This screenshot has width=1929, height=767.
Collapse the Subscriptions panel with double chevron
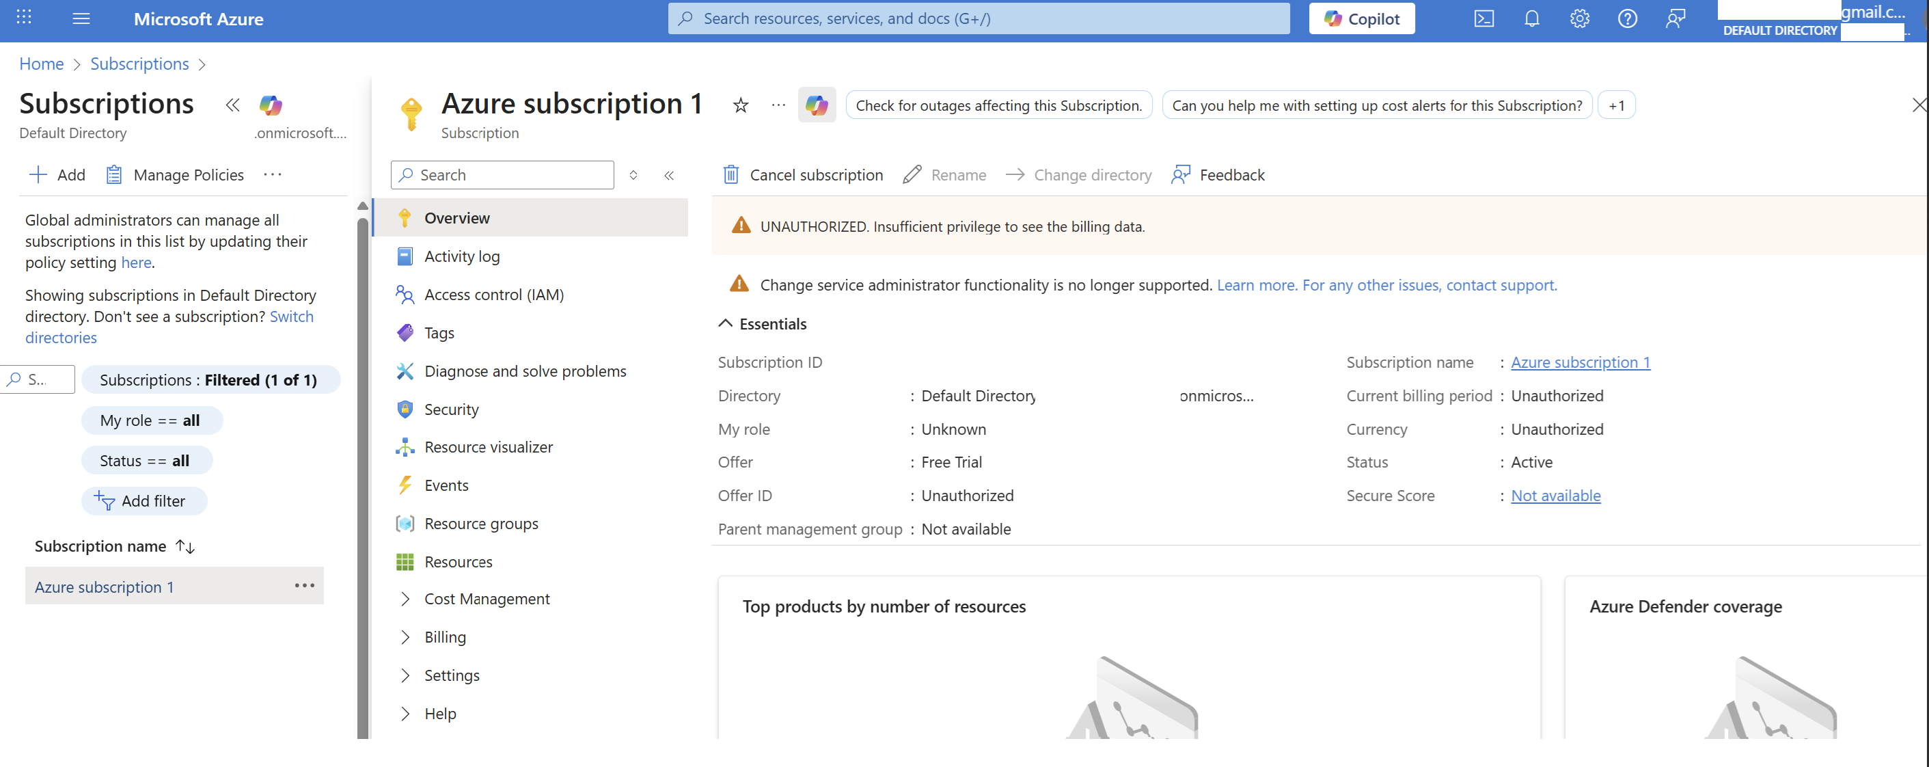point(233,105)
